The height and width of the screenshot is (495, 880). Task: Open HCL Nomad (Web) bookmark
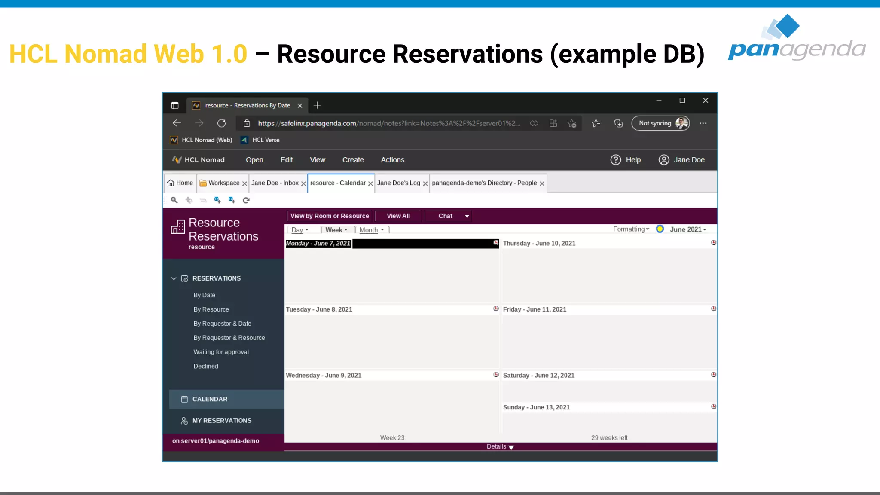201,140
